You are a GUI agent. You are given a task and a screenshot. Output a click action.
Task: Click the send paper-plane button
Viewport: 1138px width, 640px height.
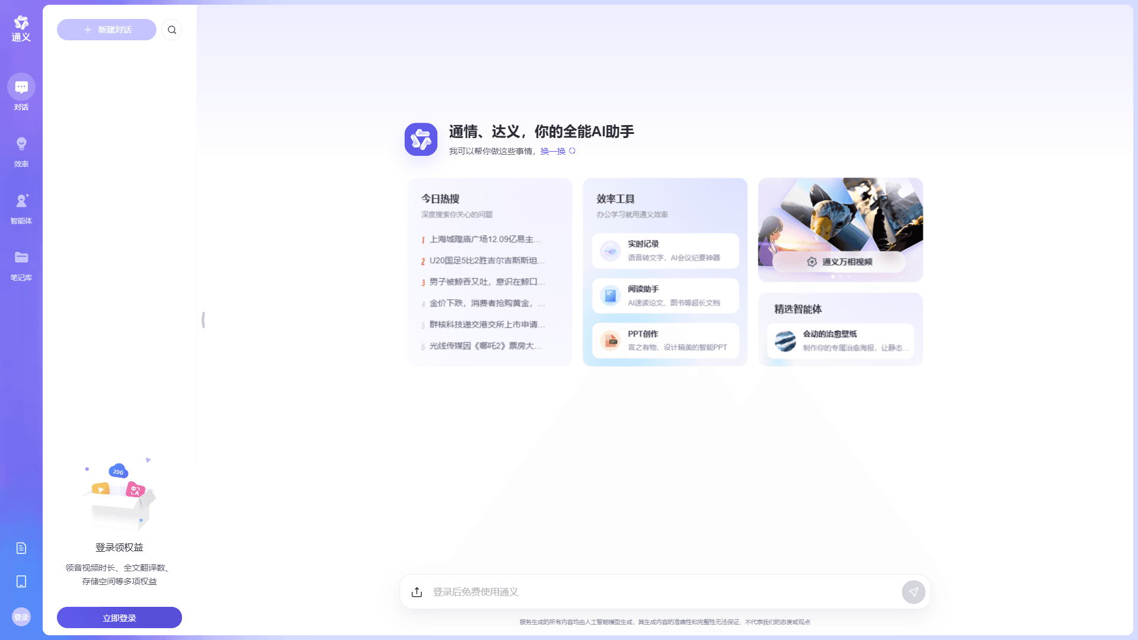(x=913, y=592)
